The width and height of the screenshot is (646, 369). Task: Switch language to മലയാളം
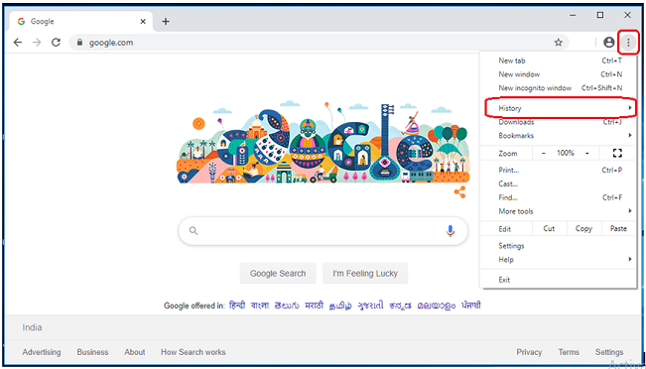tap(436, 306)
